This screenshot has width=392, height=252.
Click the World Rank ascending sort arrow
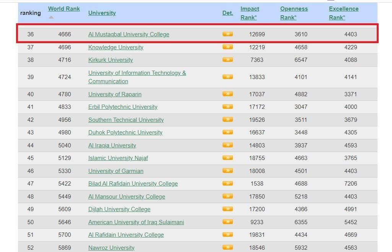pyautogui.click(x=51, y=17)
